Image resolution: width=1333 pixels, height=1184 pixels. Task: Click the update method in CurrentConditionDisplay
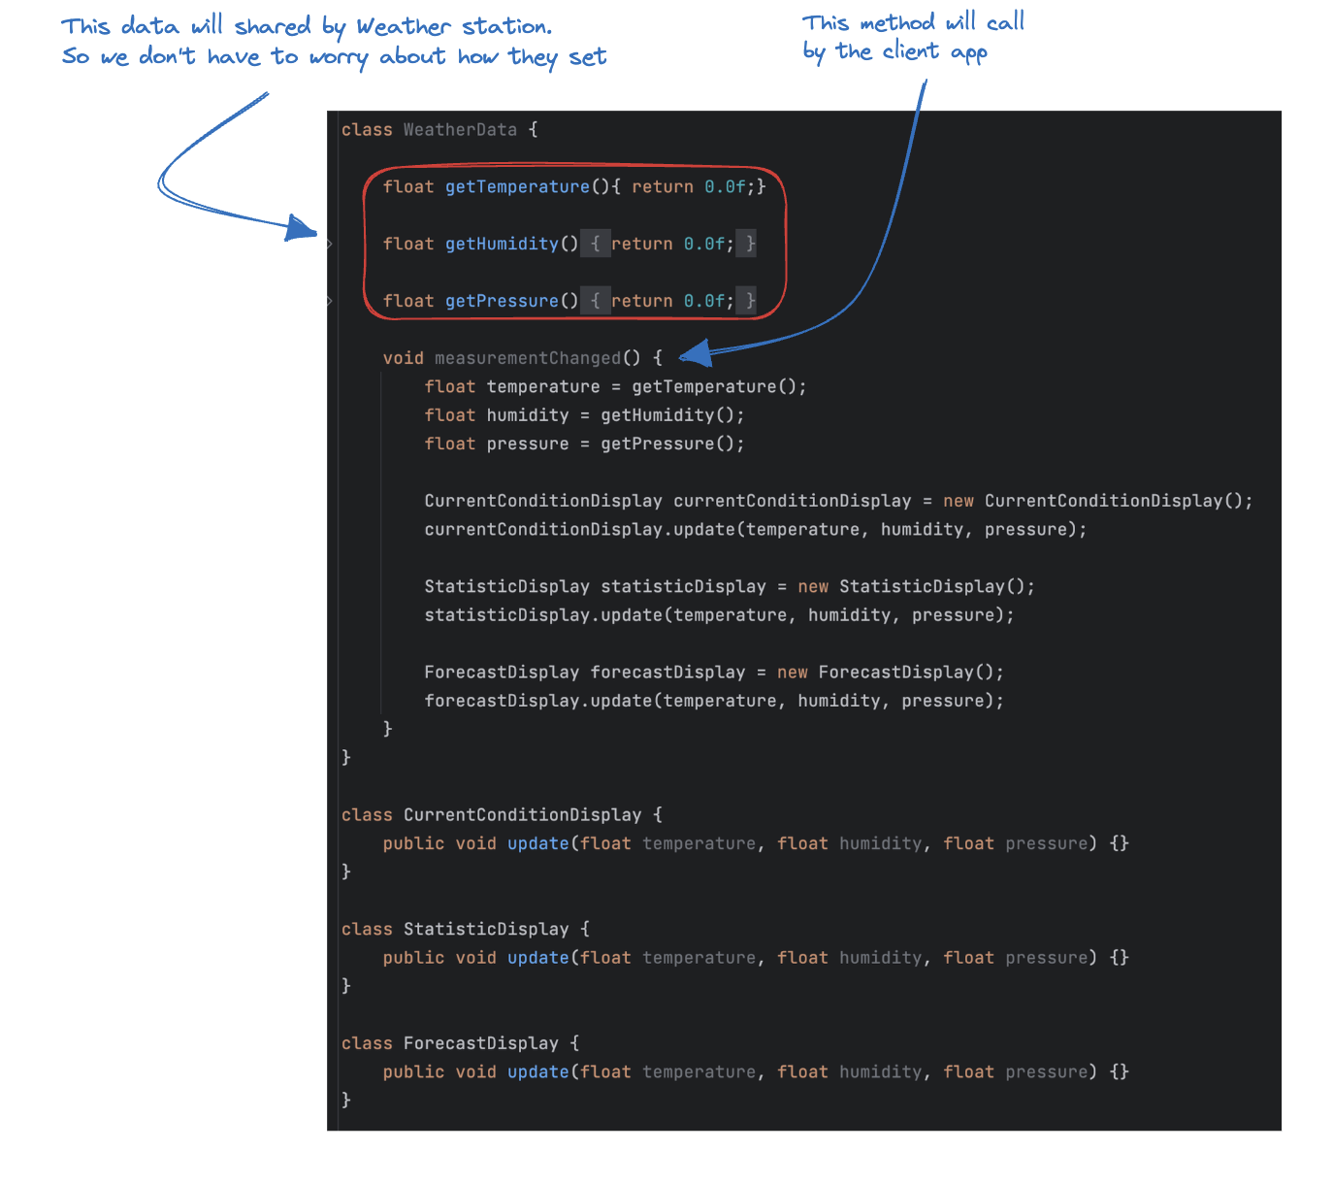click(537, 843)
